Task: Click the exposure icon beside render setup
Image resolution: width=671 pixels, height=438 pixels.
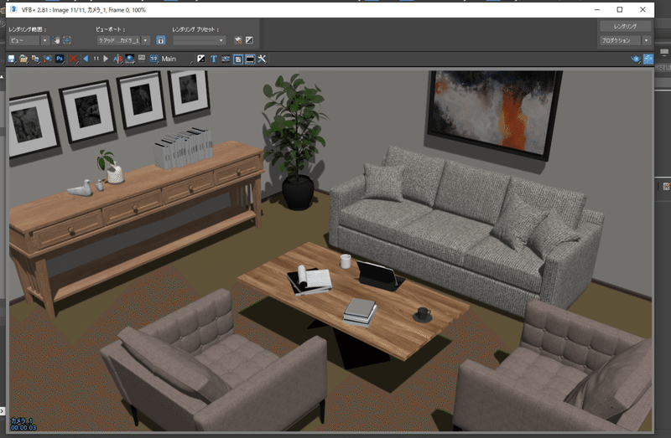Action: tap(249, 40)
